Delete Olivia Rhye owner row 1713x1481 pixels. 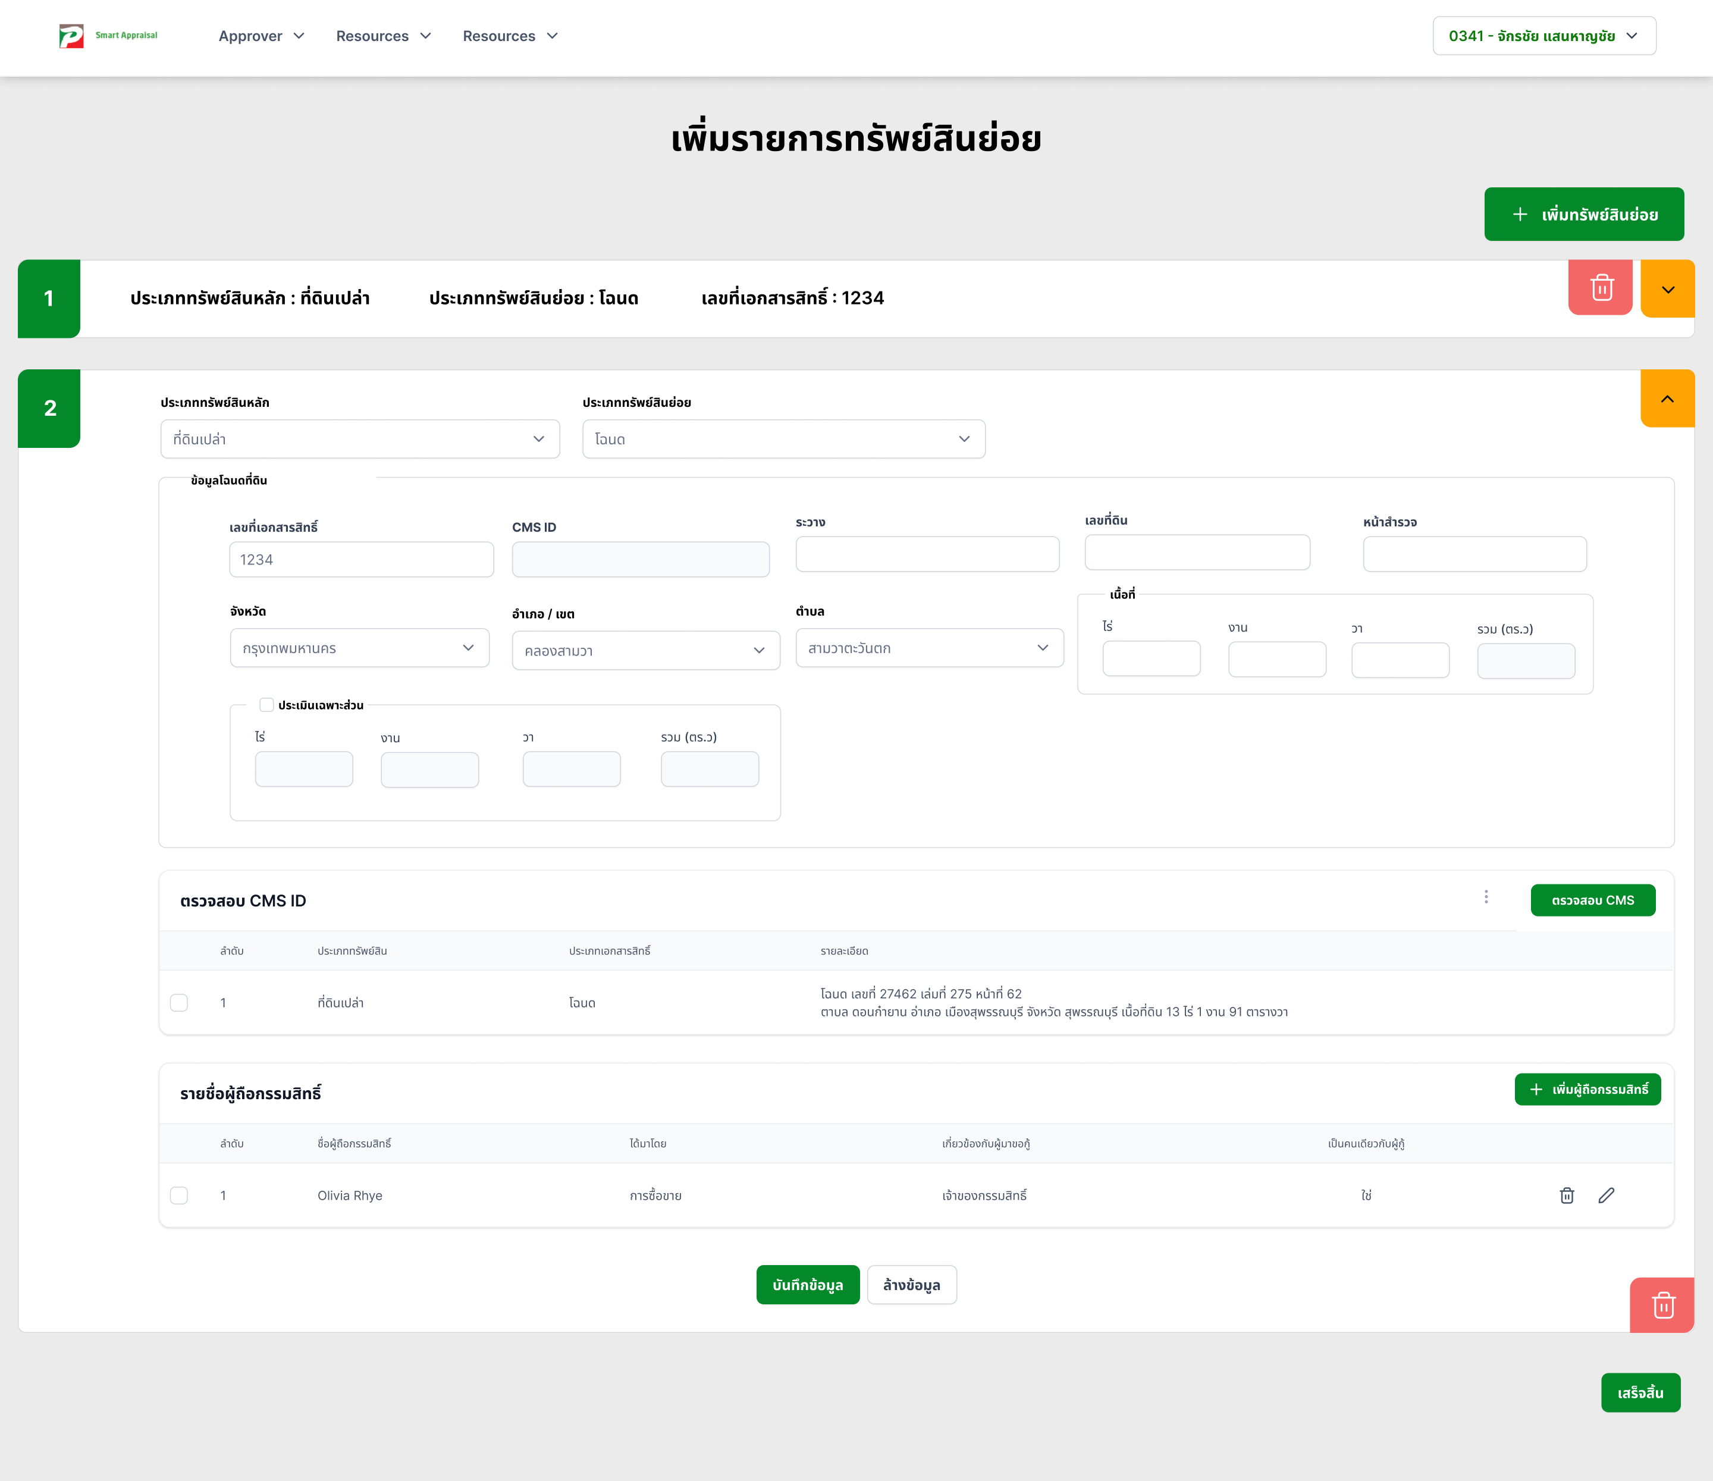pos(1566,1196)
